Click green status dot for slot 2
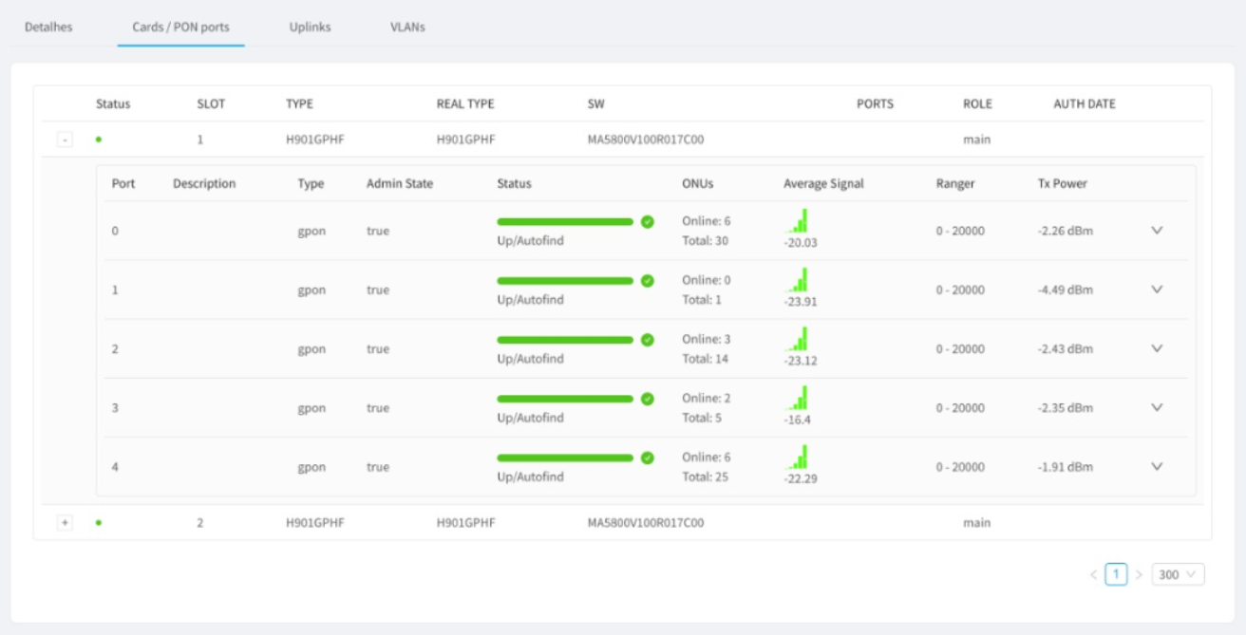The height and width of the screenshot is (635, 1246). [x=99, y=523]
